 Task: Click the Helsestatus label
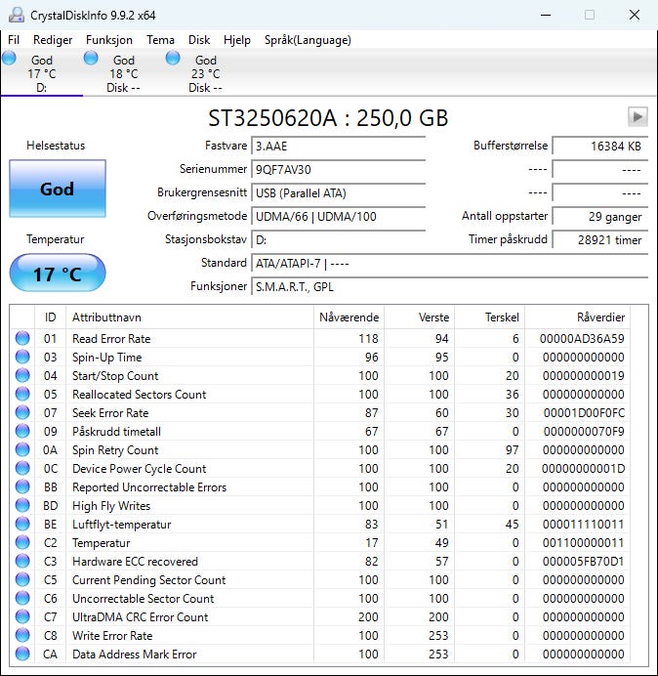pos(56,146)
